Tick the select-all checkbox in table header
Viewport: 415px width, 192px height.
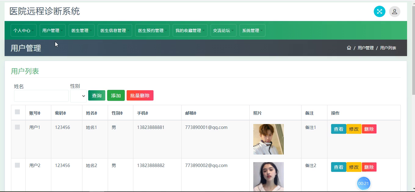(17, 112)
